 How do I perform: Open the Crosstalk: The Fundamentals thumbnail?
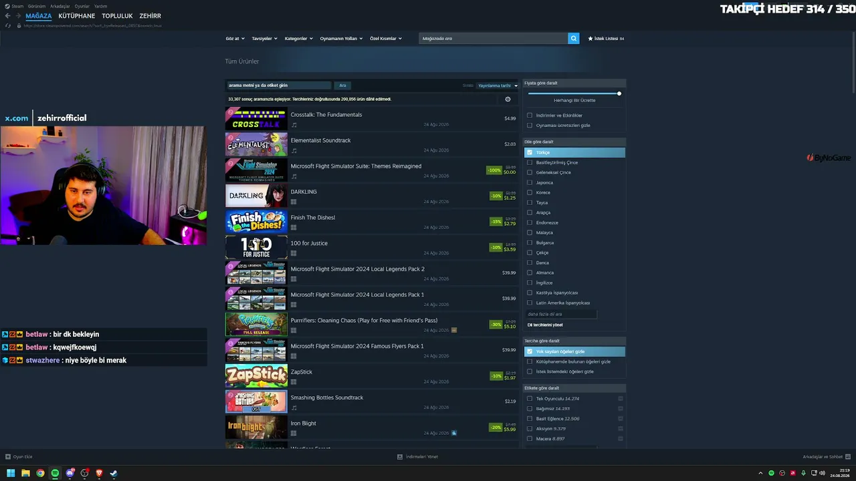tap(256, 119)
